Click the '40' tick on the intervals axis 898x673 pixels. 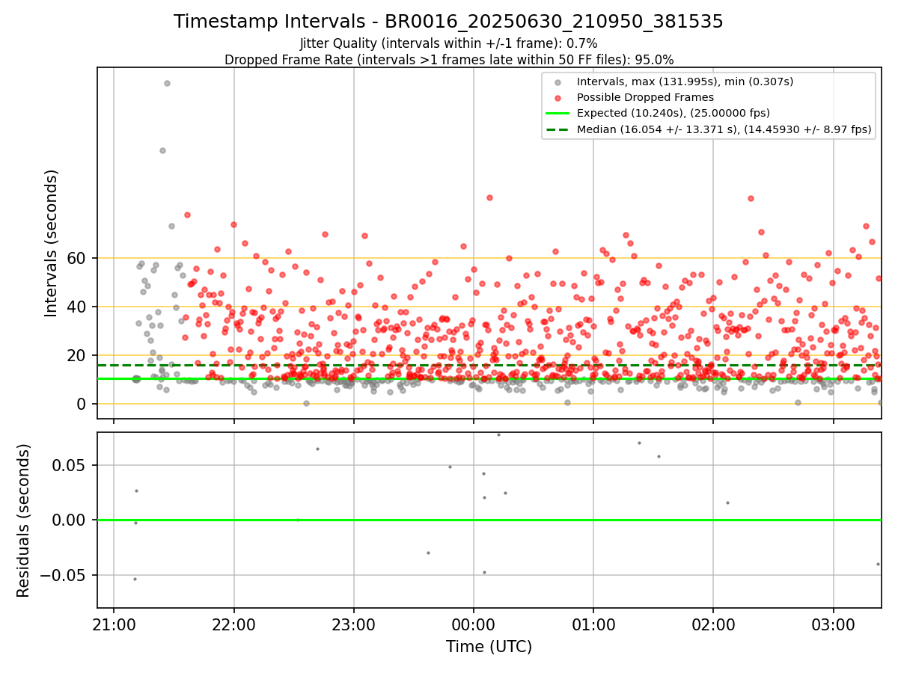tap(77, 307)
